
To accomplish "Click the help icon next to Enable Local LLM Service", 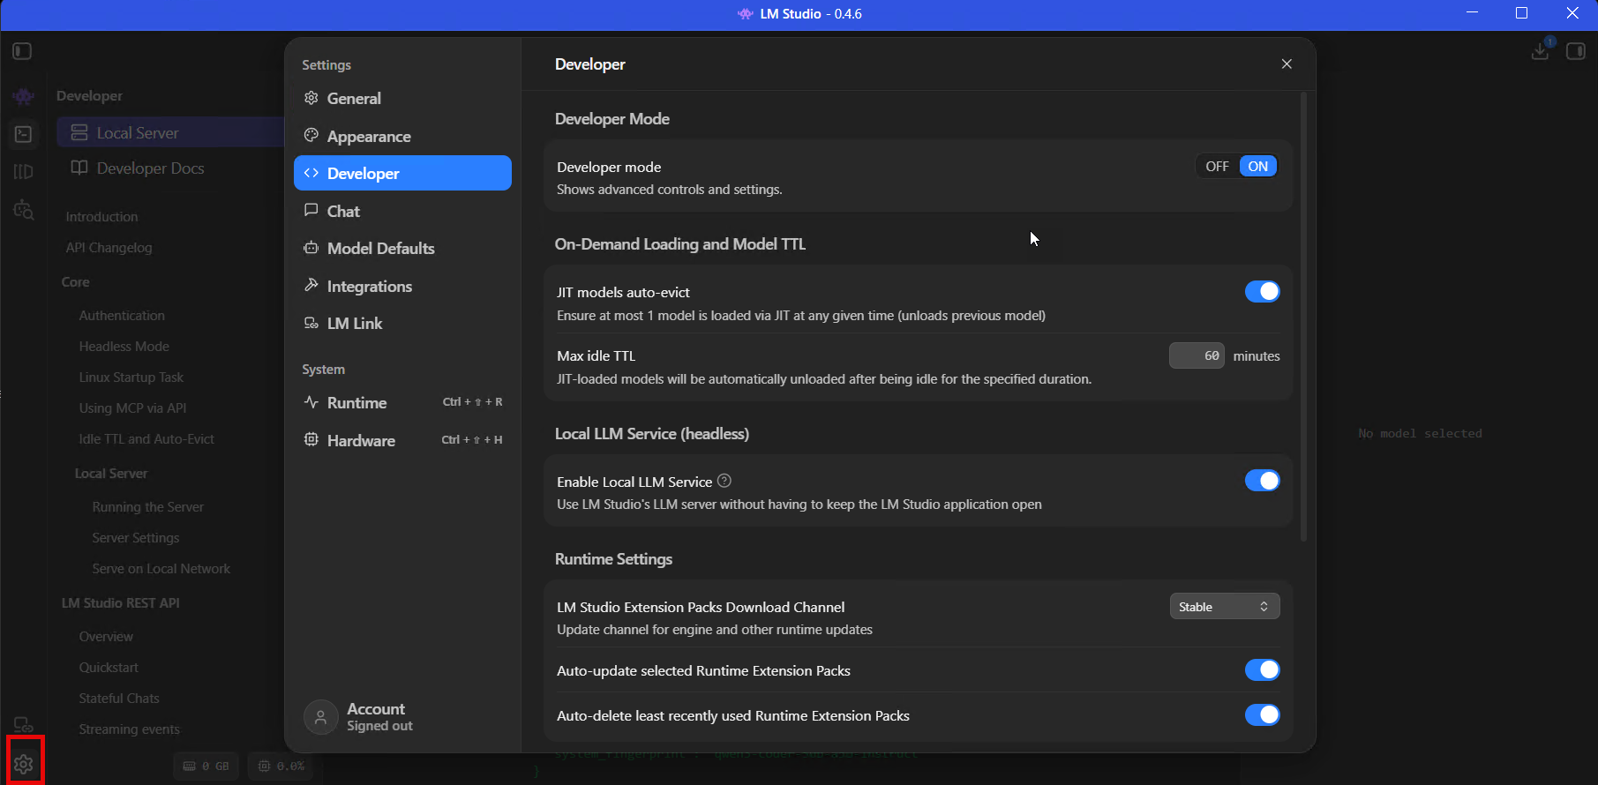I will [x=724, y=481].
